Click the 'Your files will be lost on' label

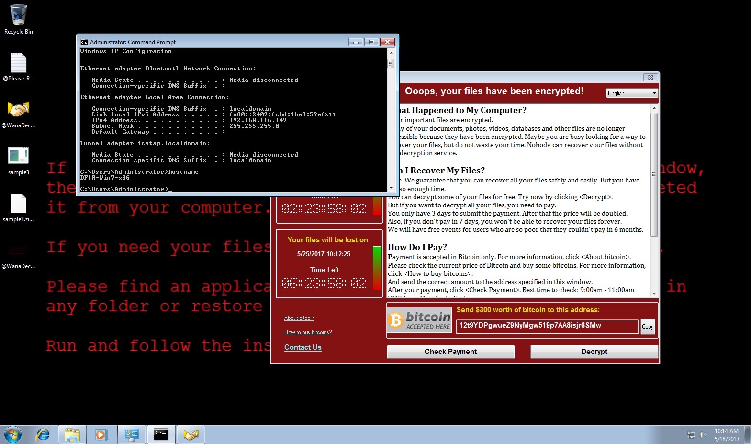click(x=328, y=240)
